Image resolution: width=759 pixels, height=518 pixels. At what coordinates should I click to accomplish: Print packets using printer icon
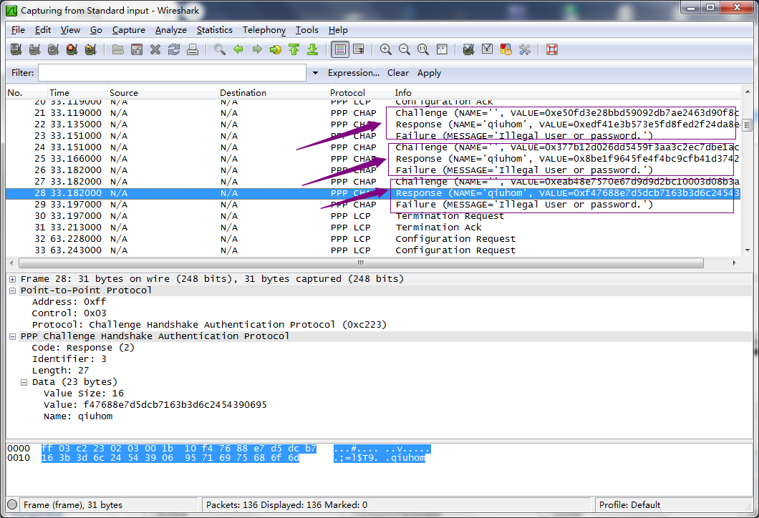click(x=193, y=49)
